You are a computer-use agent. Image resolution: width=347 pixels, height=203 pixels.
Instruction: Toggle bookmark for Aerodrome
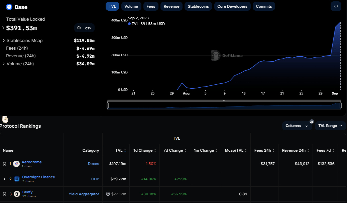(4, 164)
